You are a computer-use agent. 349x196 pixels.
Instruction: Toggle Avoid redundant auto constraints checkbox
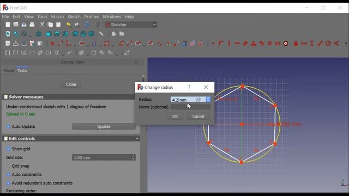point(8,183)
